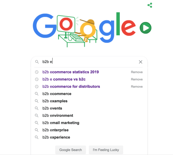Remove b2b ecommerce statistics 2019 suggestion
173x155 pixels.
137,72
